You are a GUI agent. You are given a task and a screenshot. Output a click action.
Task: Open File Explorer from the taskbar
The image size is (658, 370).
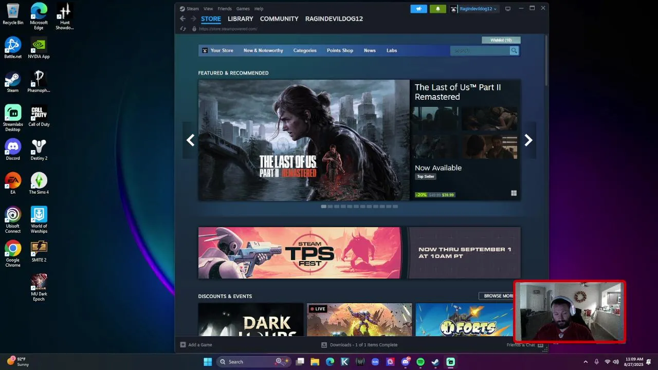pyautogui.click(x=315, y=362)
